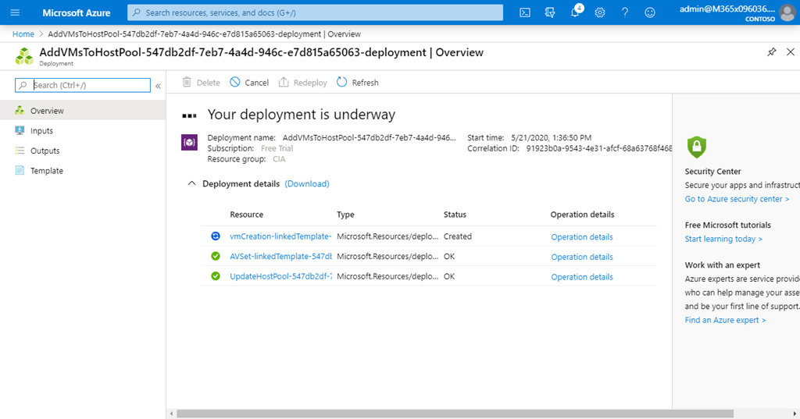Collapse the left sidebar with double chevron
The height and width of the screenshot is (419, 800).
coord(158,86)
